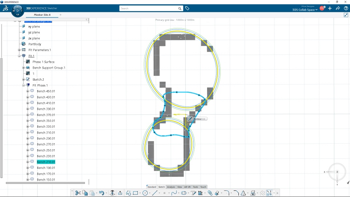Switch to the AR-VR tab

pos(187,187)
